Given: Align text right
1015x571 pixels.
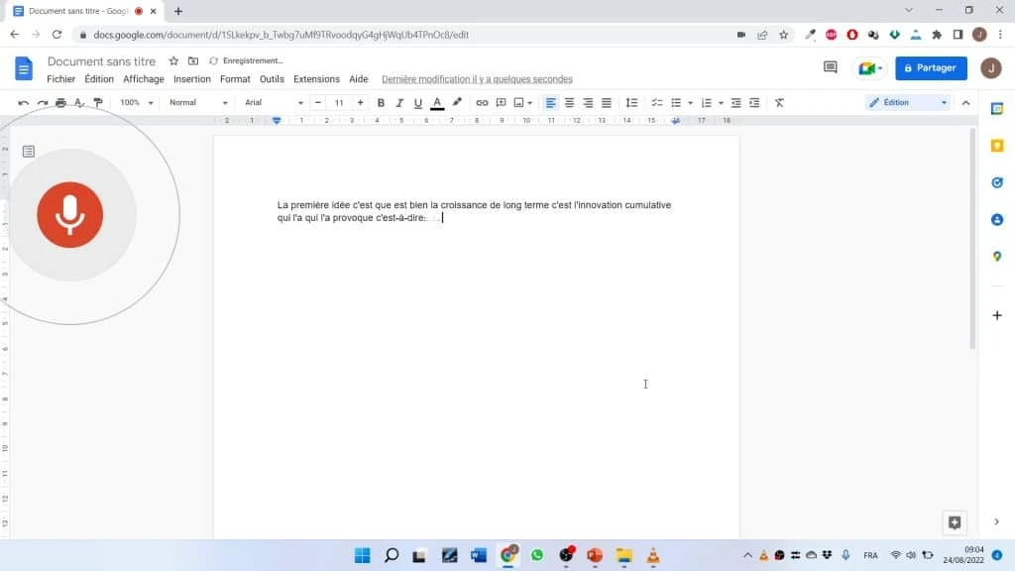Looking at the screenshot, I should (x=588, y=103).
